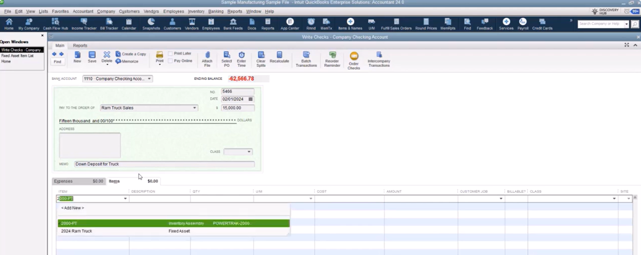The image size is (641, 255).
Task: Switch to the Reports ribbon tab
Action: coord(80,45)
